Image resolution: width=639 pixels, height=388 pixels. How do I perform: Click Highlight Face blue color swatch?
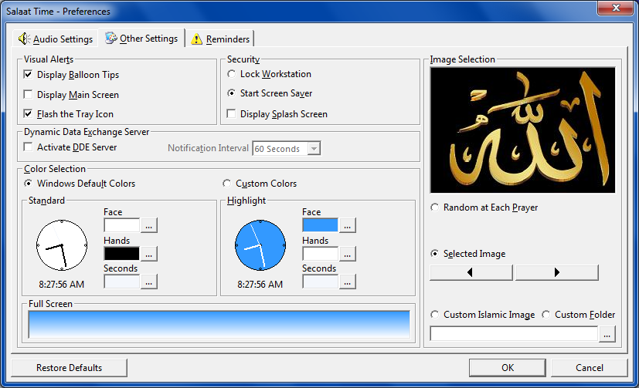click(x=321, y=225)
